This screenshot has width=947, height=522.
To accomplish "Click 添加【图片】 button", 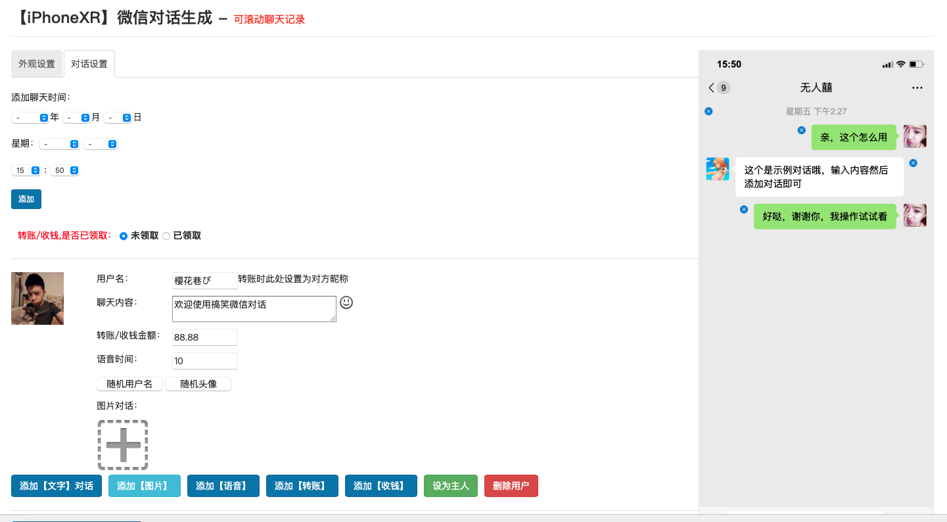I will click(145, 486).
